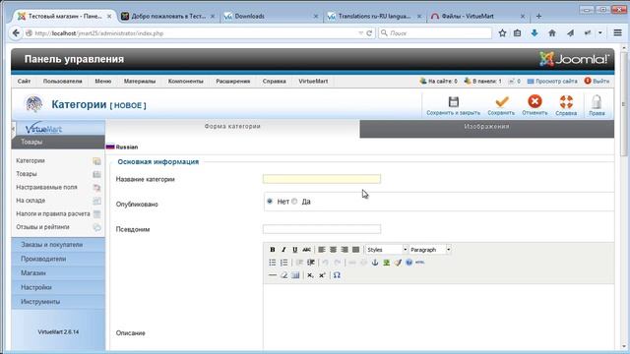Open the Компоненты menu
This screenshot has width=630, height=354.
(x=186, y=81)
